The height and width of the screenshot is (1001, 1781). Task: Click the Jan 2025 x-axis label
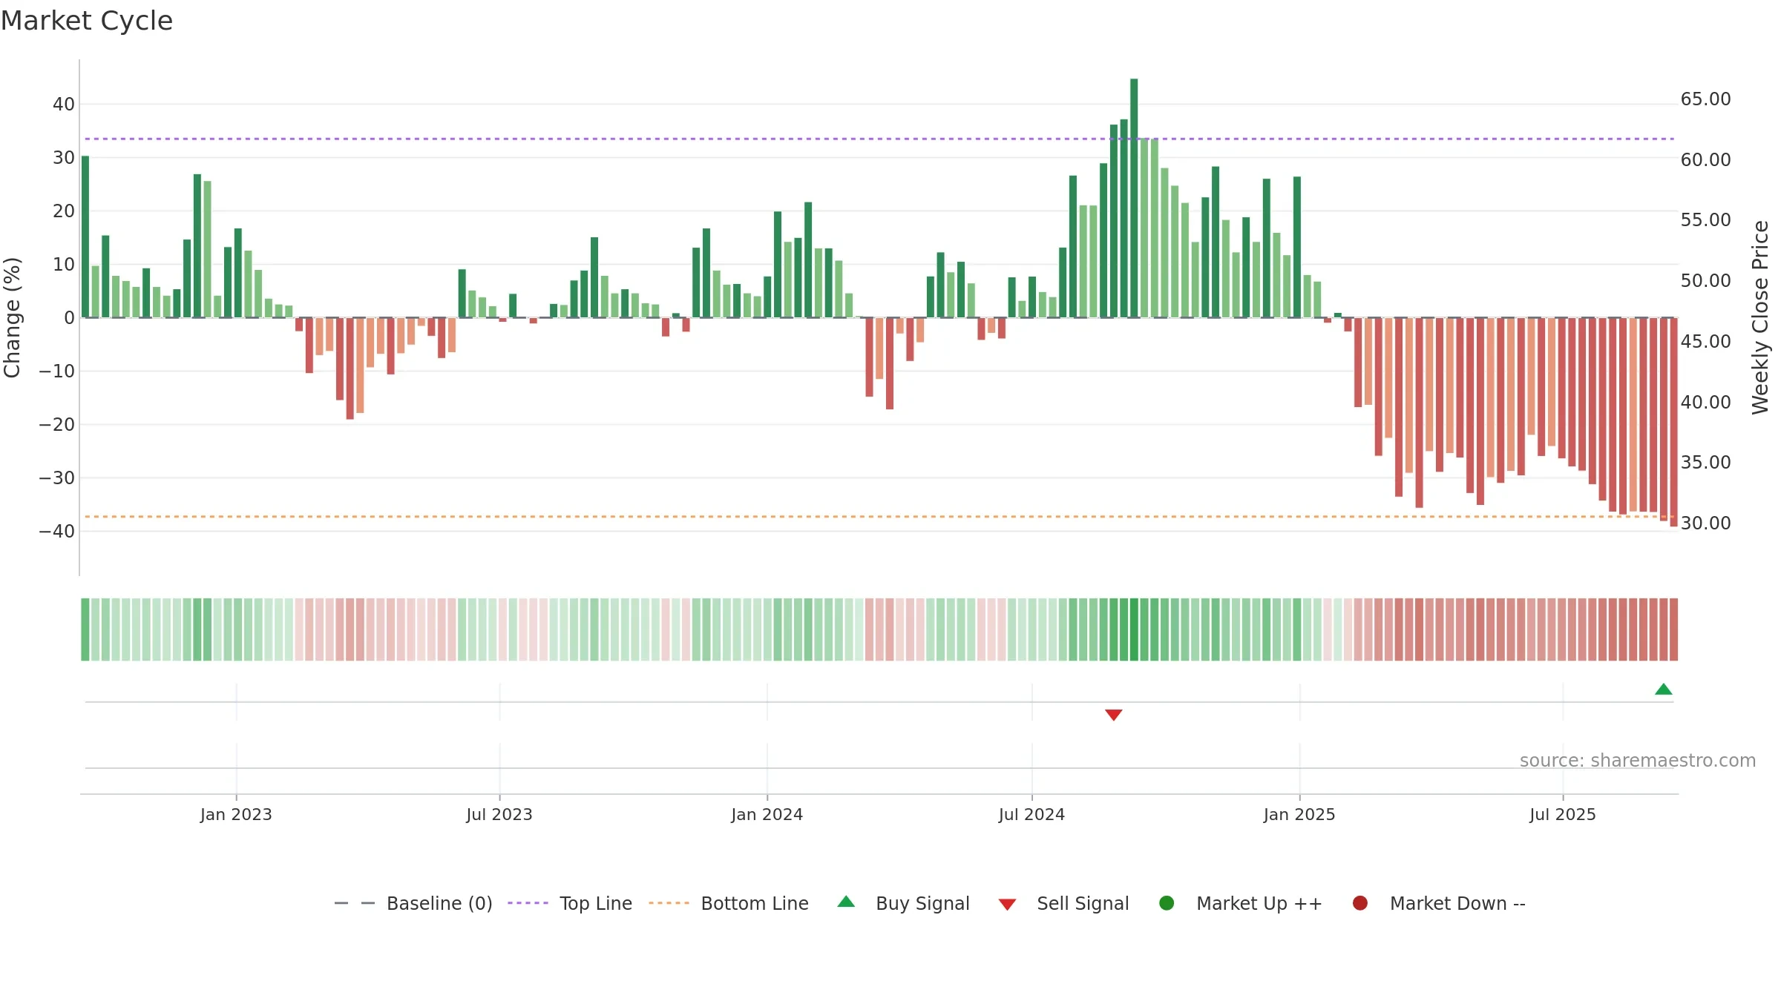(x=1299, y=815)
